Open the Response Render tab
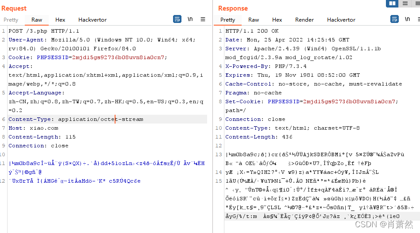Screen dimensions: 420x233 tap(304, 20)
